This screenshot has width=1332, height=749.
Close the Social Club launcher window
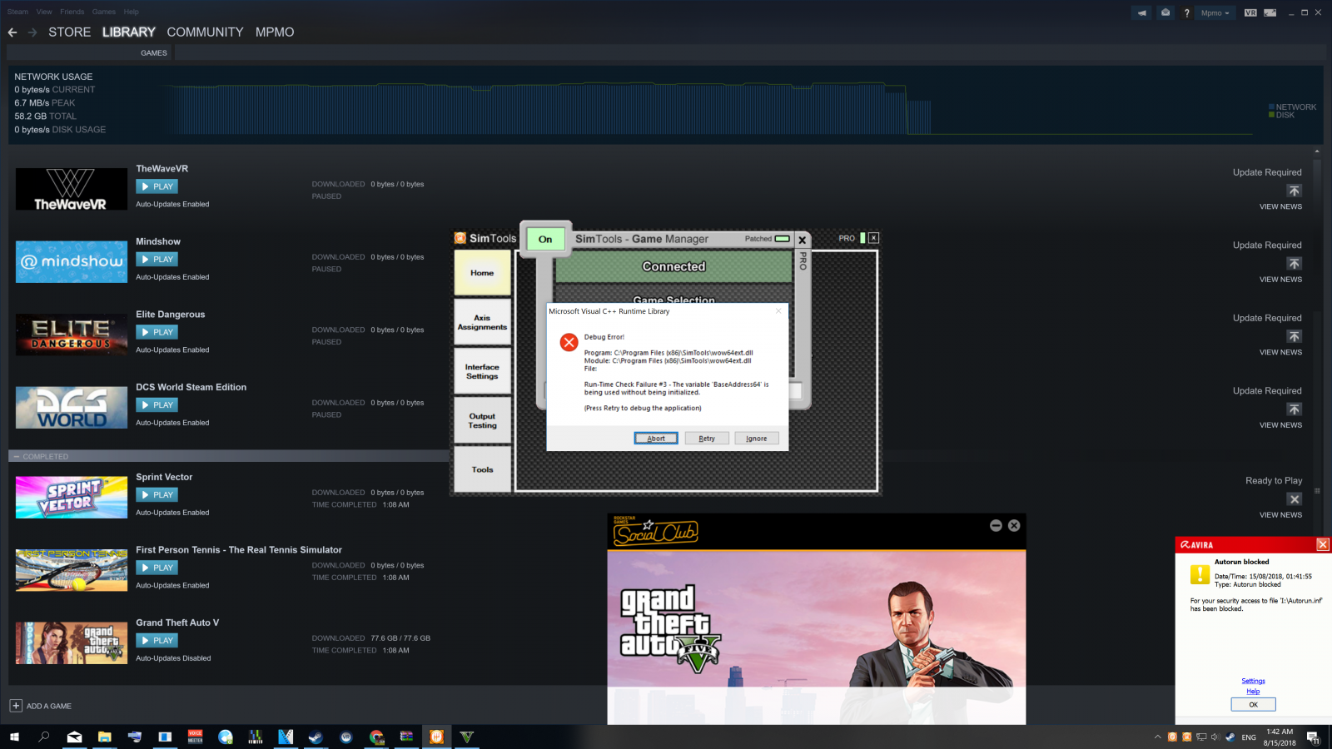point(1014,525)
